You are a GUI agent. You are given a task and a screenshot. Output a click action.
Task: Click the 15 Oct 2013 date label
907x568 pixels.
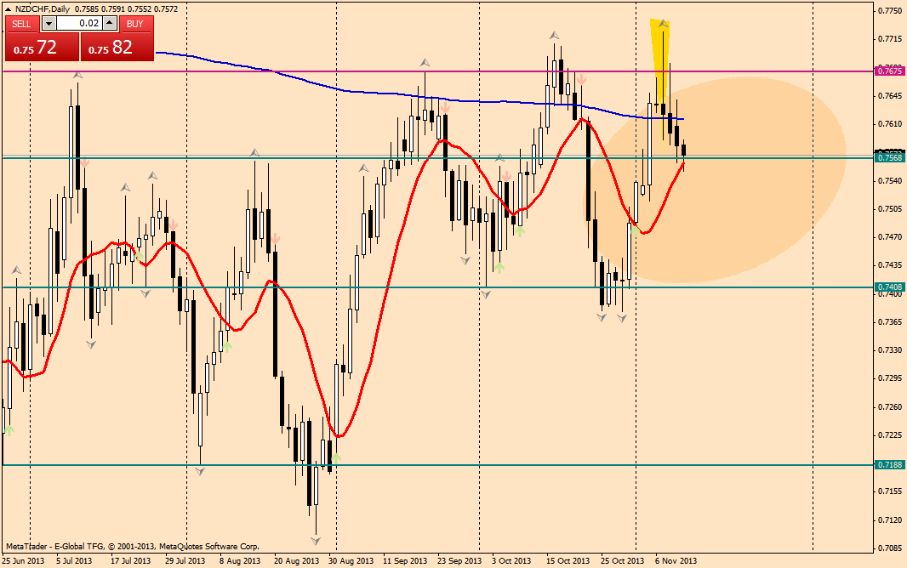pos(568,560)
